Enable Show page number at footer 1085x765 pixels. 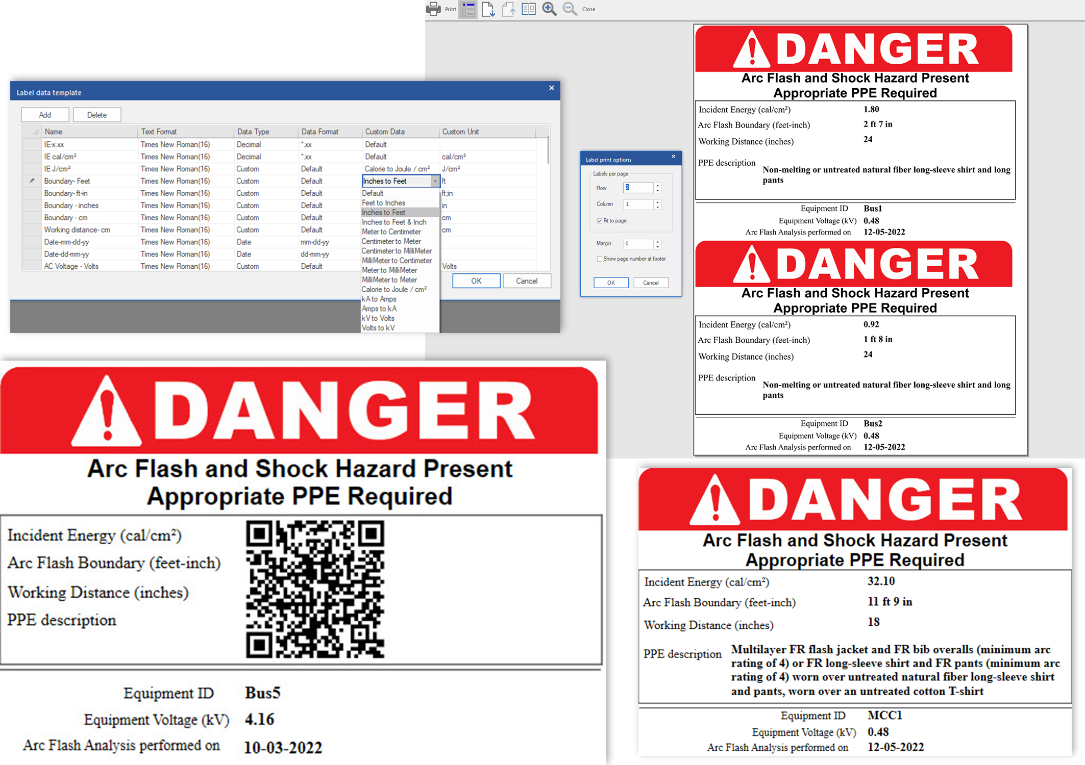[x=600, y=259]
